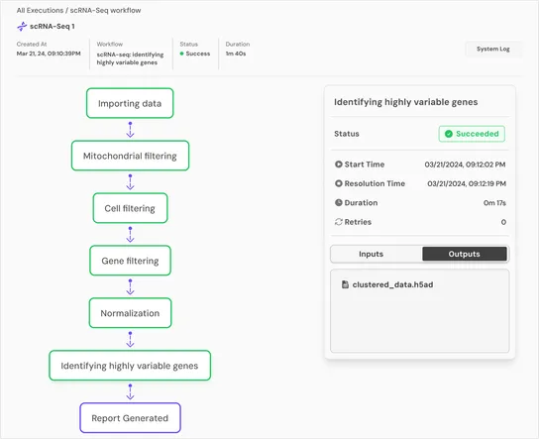This screenshot has width=539, height=439.
Task: Click the scRNA-Seq 1 DNA icon
Action: pos(22,26)
